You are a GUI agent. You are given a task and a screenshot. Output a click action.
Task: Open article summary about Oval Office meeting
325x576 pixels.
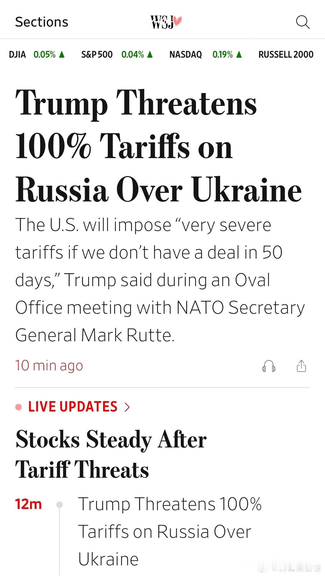[x=160, y=280]
